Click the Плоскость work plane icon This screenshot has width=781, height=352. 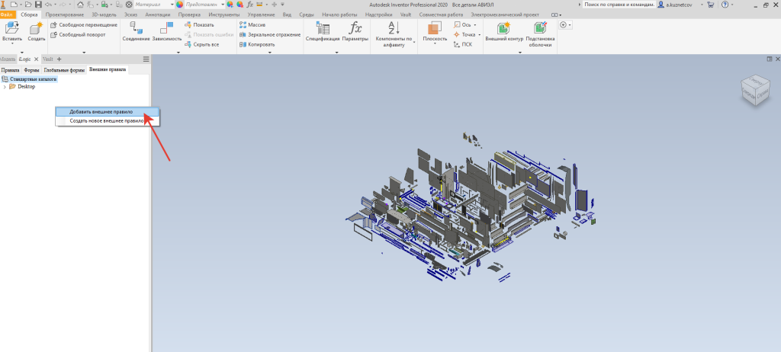pyautogui.click(x=434, y=28)
